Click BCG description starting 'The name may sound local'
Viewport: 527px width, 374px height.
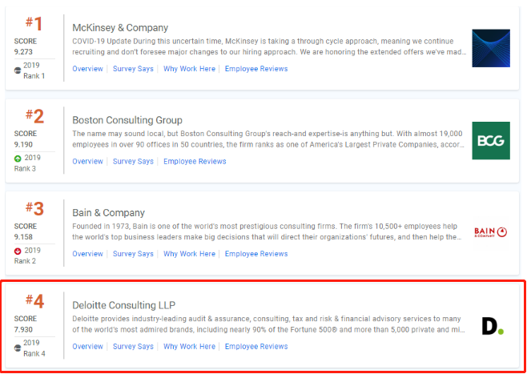(268, 139)
